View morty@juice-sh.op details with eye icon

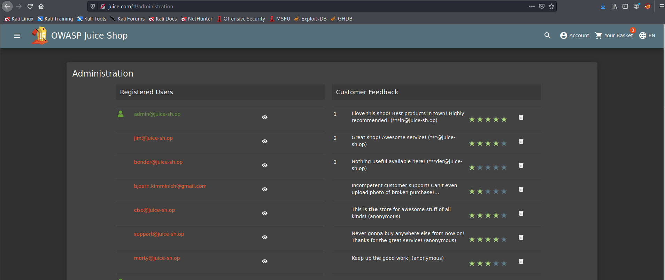click(265, 261)
